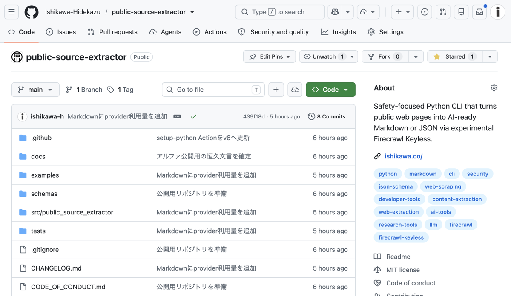Open the main branch selector

(x=35, y=90)
